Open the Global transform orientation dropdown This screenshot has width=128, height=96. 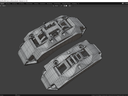point(56,6)
